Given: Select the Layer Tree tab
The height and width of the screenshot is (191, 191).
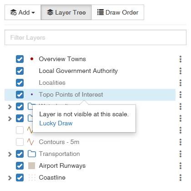Looking at the screenshot, I should coord(66,12).
